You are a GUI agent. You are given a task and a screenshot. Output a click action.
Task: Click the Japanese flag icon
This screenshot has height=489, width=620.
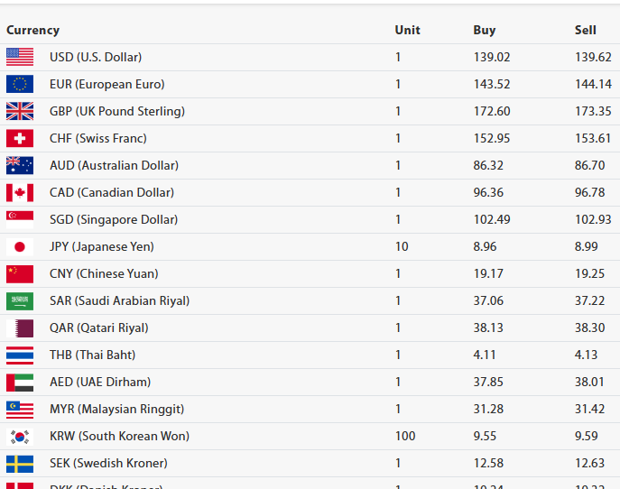tap(20, 246)
